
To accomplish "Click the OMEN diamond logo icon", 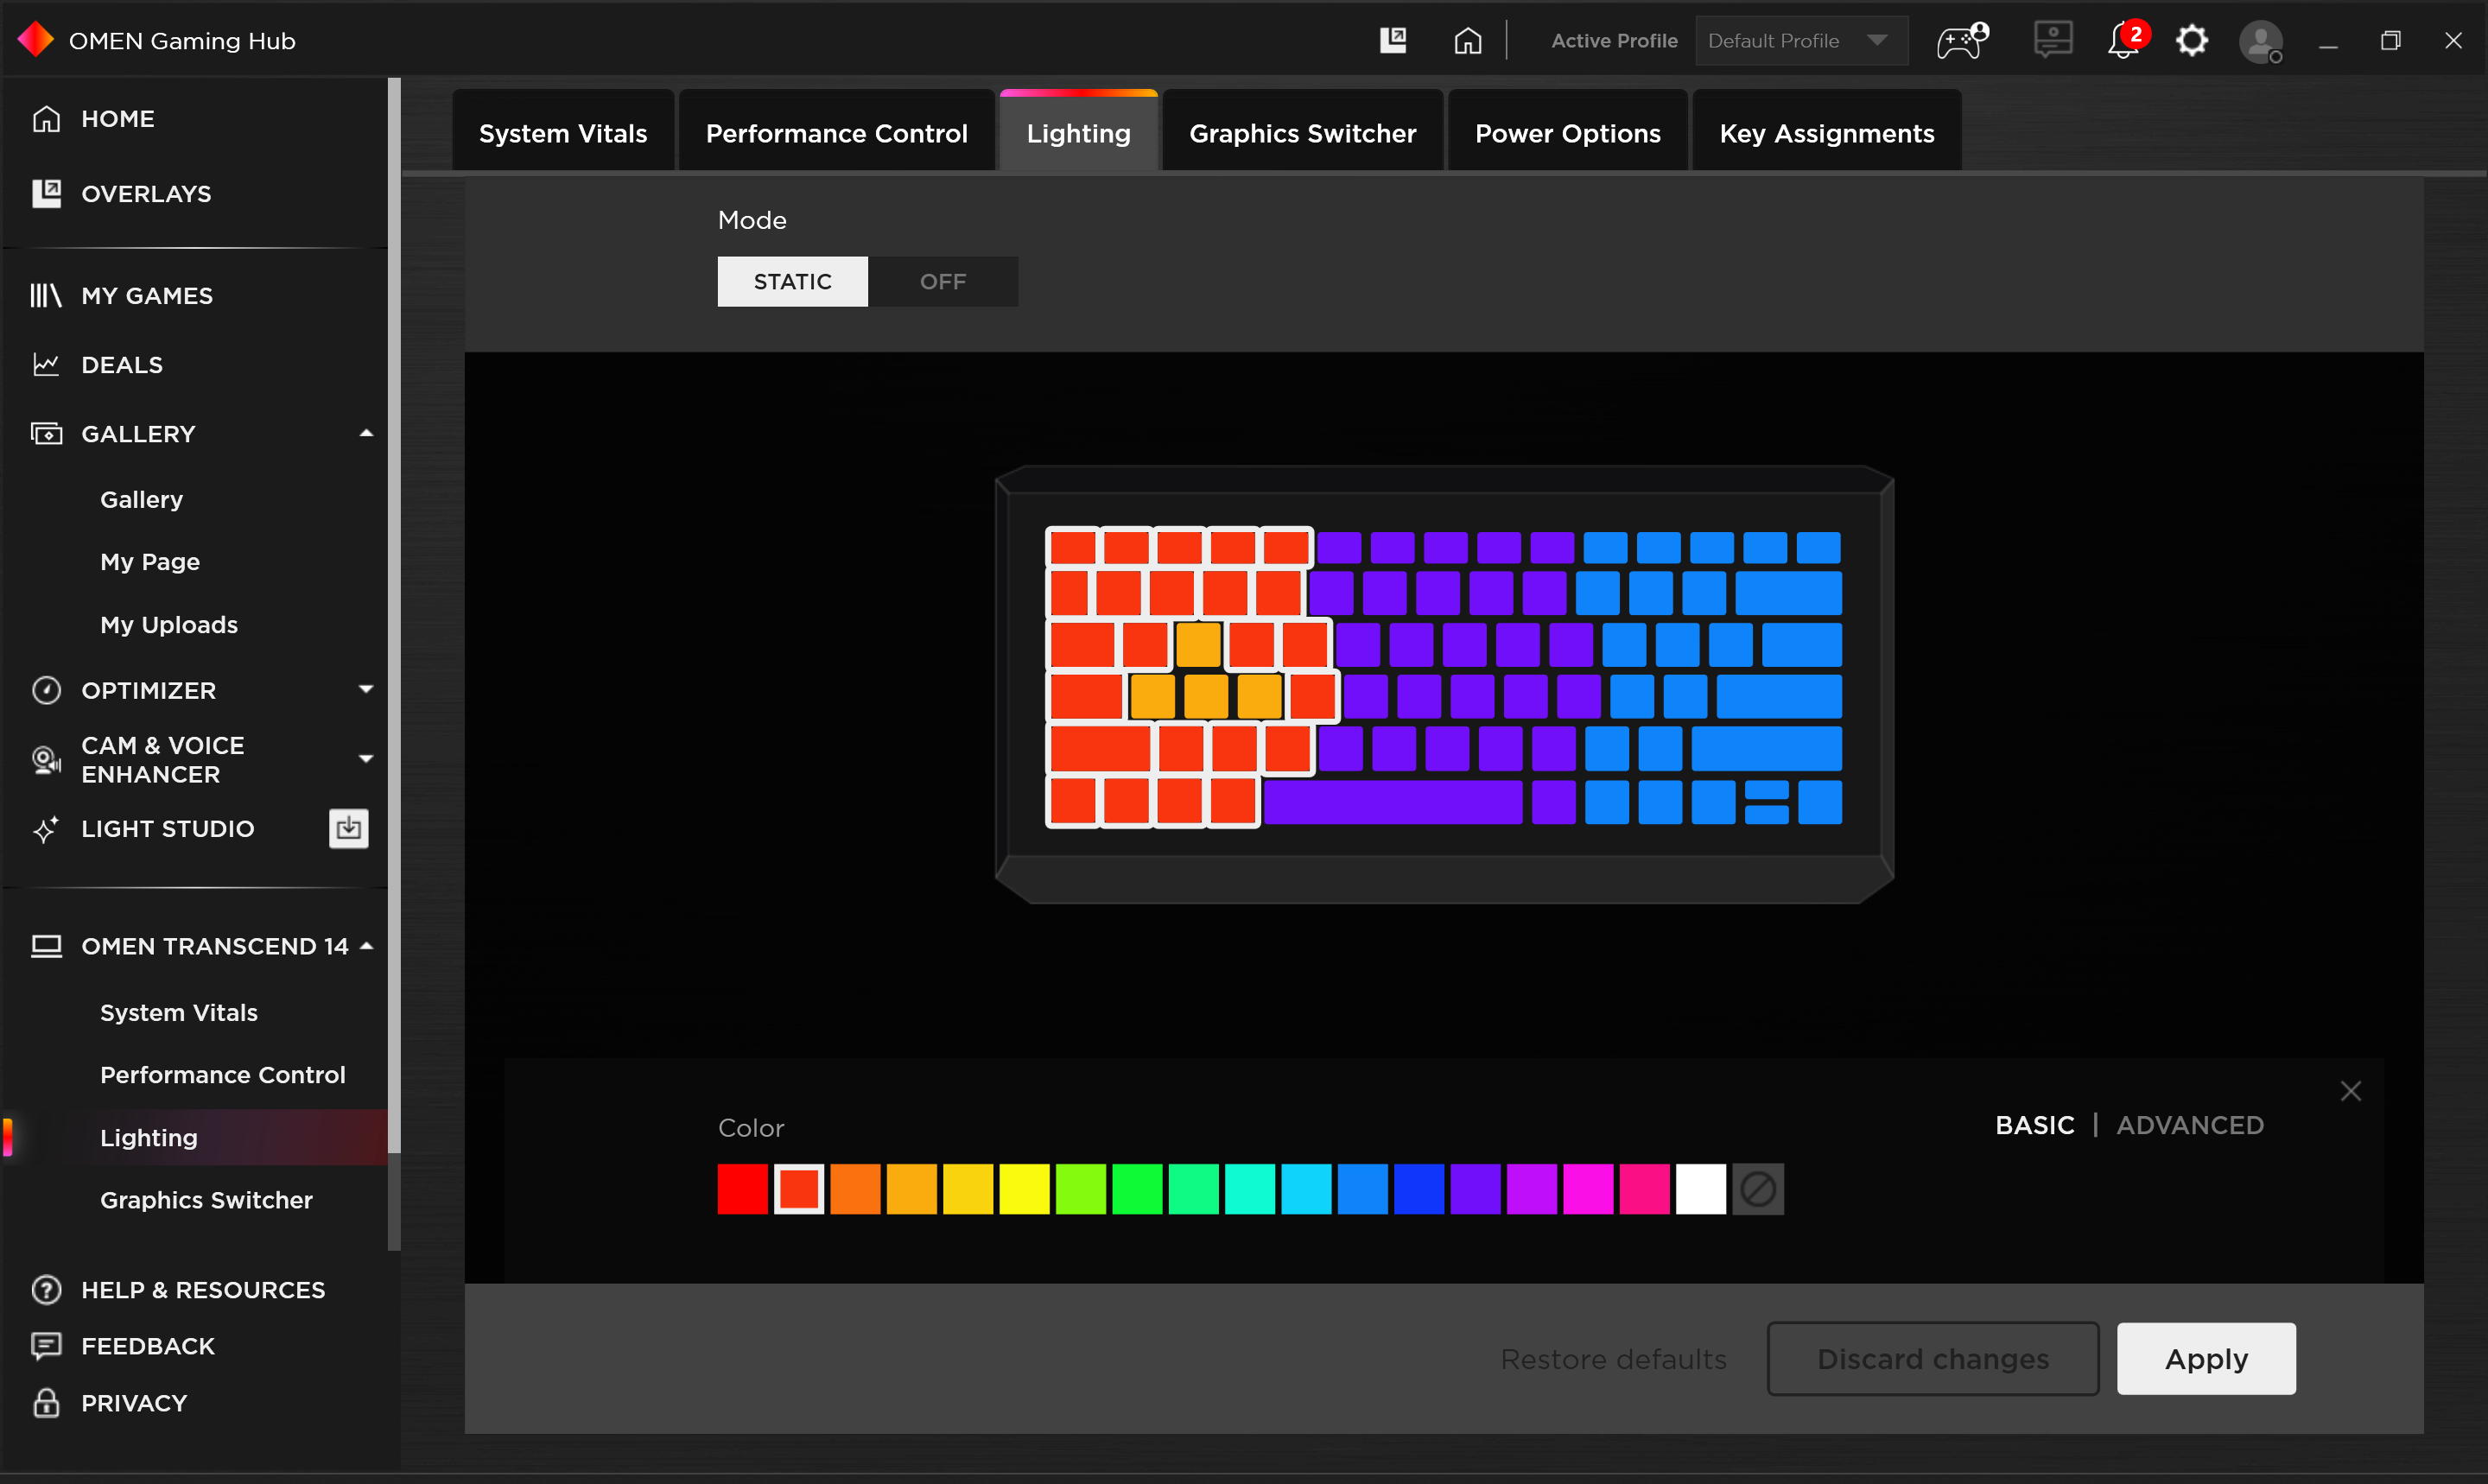I will pos(36,40).
